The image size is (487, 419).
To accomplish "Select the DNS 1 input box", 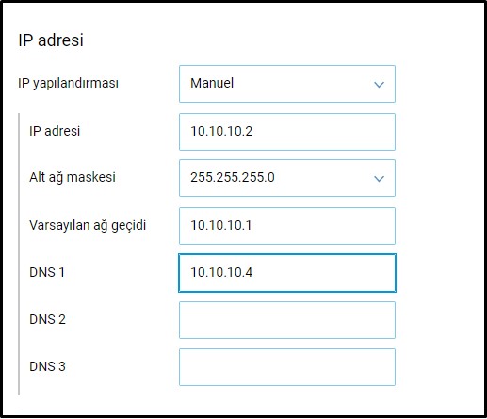I will [x=287, y=273].
